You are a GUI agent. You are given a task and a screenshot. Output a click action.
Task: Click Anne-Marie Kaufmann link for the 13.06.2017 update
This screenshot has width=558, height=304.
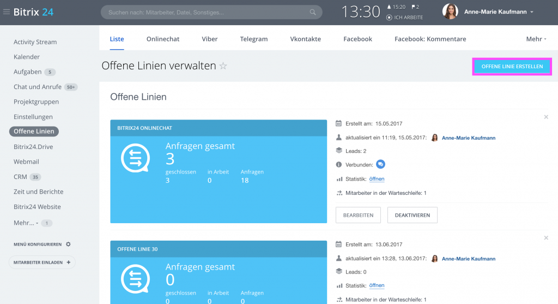coord(468,259)
